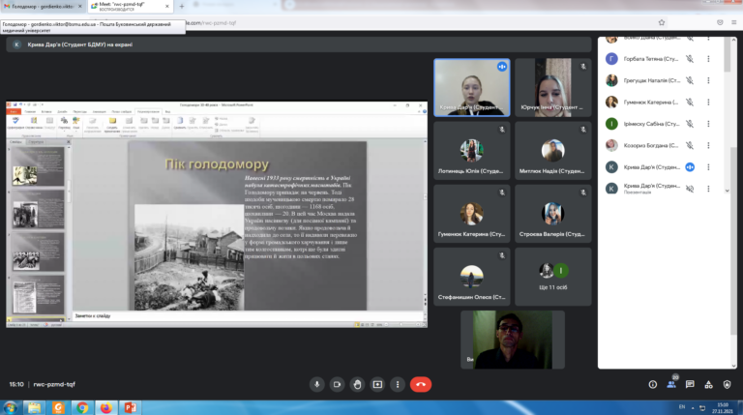
Task: Open options for Козориз Богдана
Action: pos(708,145)
